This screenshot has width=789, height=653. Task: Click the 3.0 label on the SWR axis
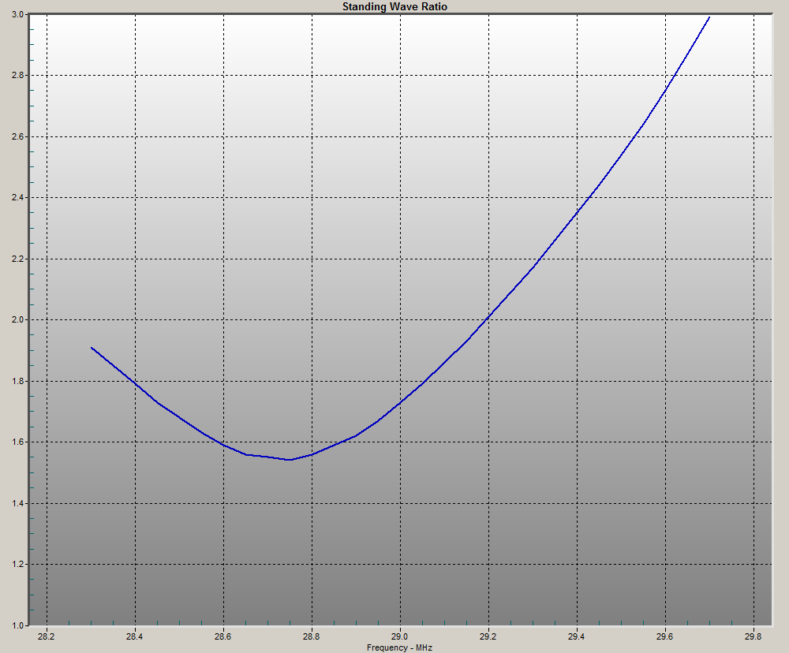(x=17, y=14)
